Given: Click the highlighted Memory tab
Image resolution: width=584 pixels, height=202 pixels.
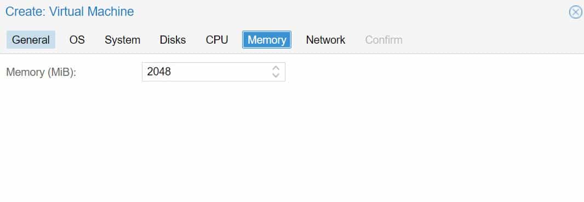Looking at the screenshot, I should point(267,40).
